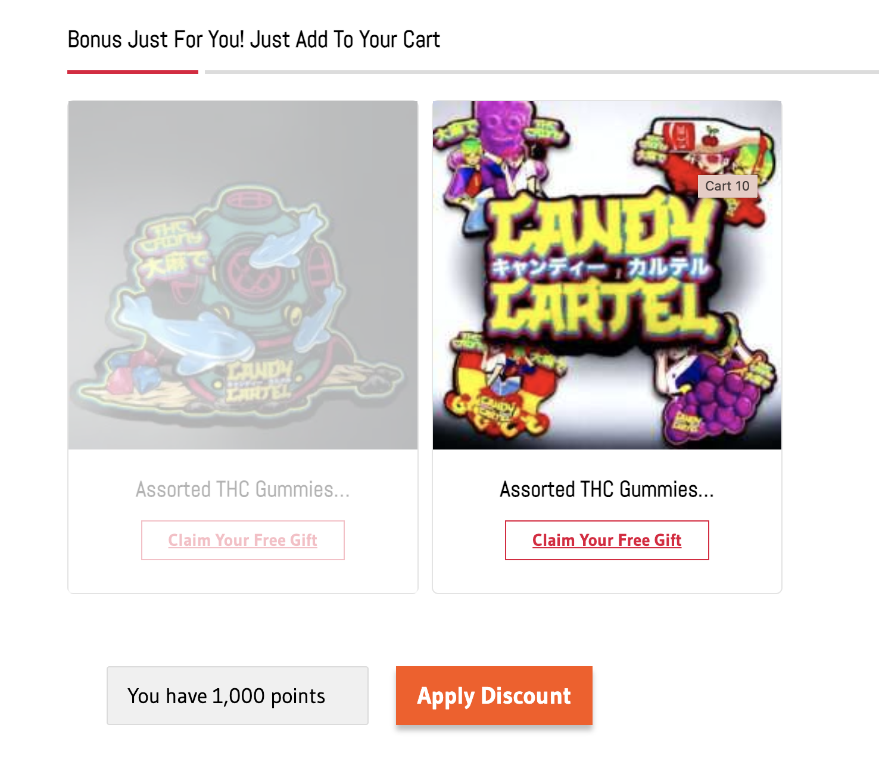Click the "You have 1,000 points" field
879x768 pixels.
coord(237,695)
